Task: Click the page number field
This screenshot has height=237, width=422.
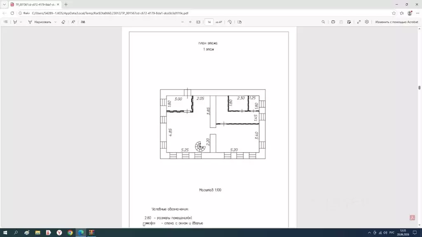Action: 209,22
